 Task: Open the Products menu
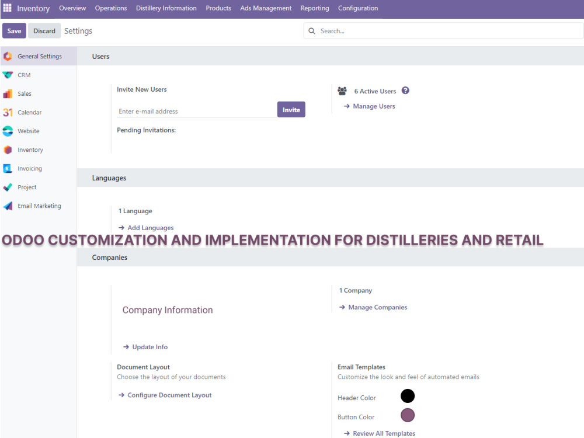tap(218, 8)
